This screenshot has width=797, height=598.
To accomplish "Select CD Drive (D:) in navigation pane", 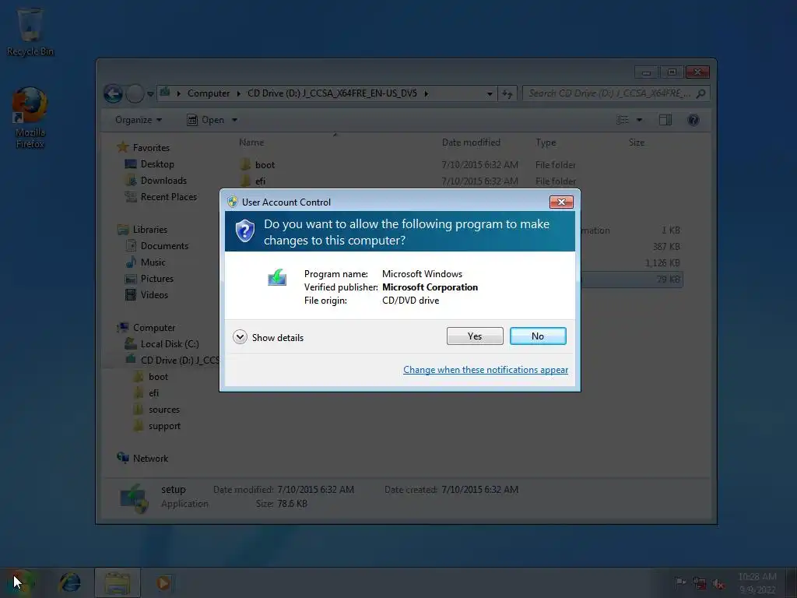I will click(x=180, y=360).
